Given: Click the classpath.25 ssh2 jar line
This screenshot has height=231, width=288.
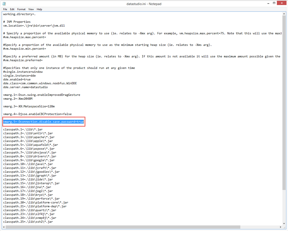Looking at the screenshot, I should tap(28, 222).
